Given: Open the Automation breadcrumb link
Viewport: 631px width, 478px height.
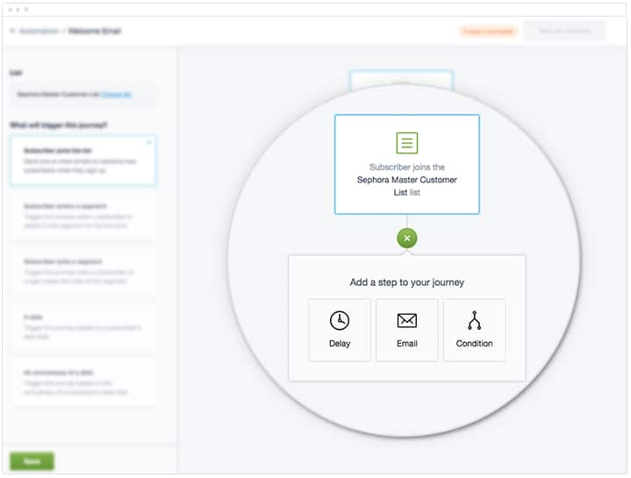Looking at the screenshot, I should coord(39,31).
